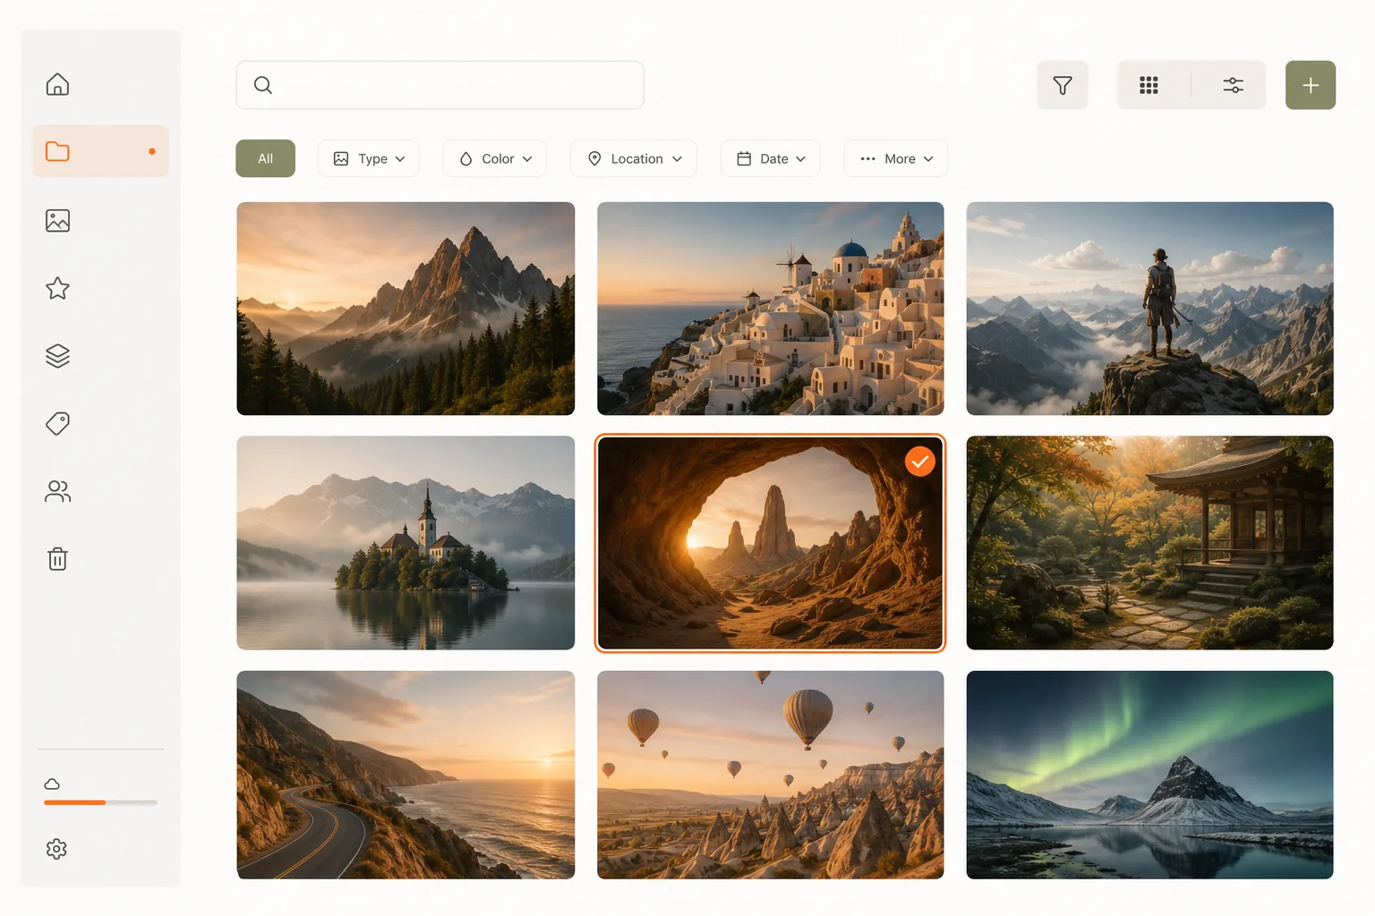The image size is (1375, 916).
Task: Expand the Type filter dropdown
Action: click(369, 158)
